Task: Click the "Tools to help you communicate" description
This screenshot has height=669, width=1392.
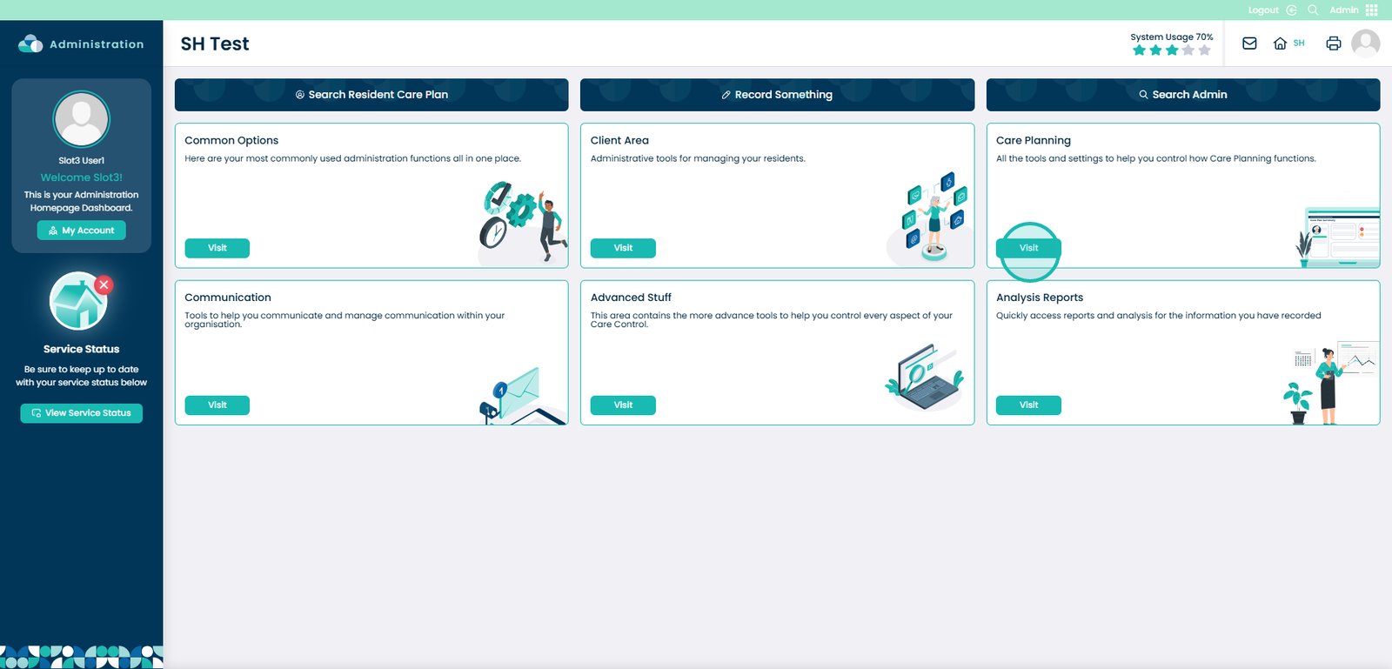Action: click(345, 320)
